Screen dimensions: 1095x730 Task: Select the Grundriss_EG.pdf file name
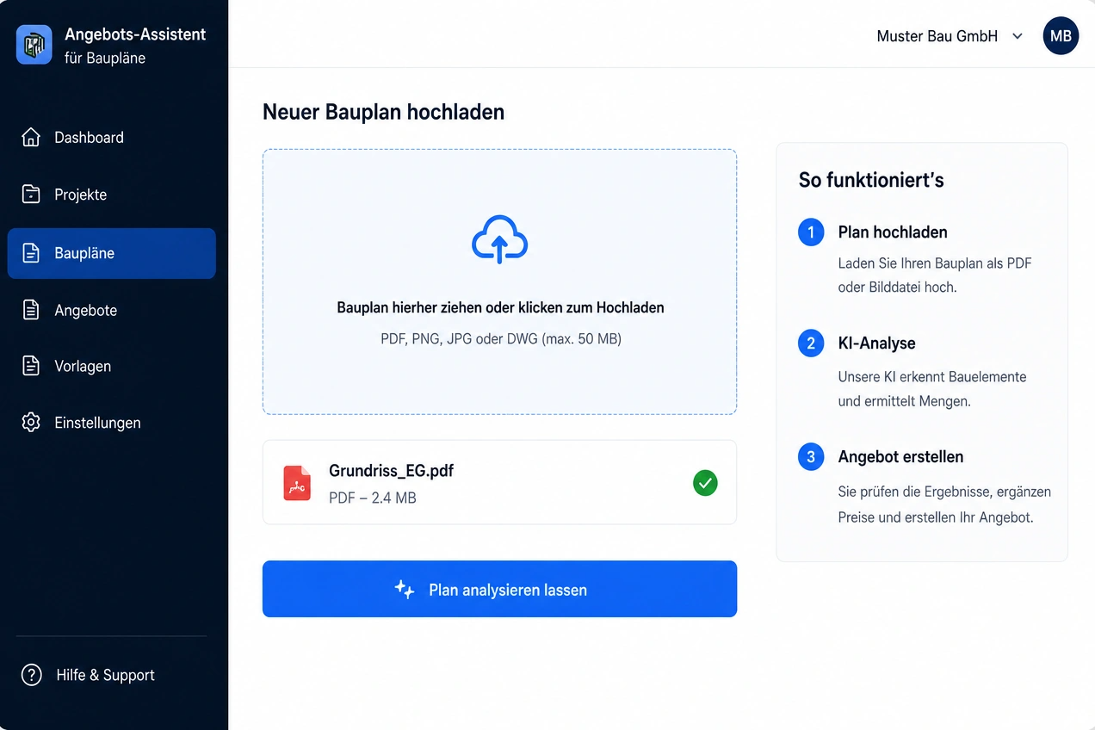[x=391, y=471]
